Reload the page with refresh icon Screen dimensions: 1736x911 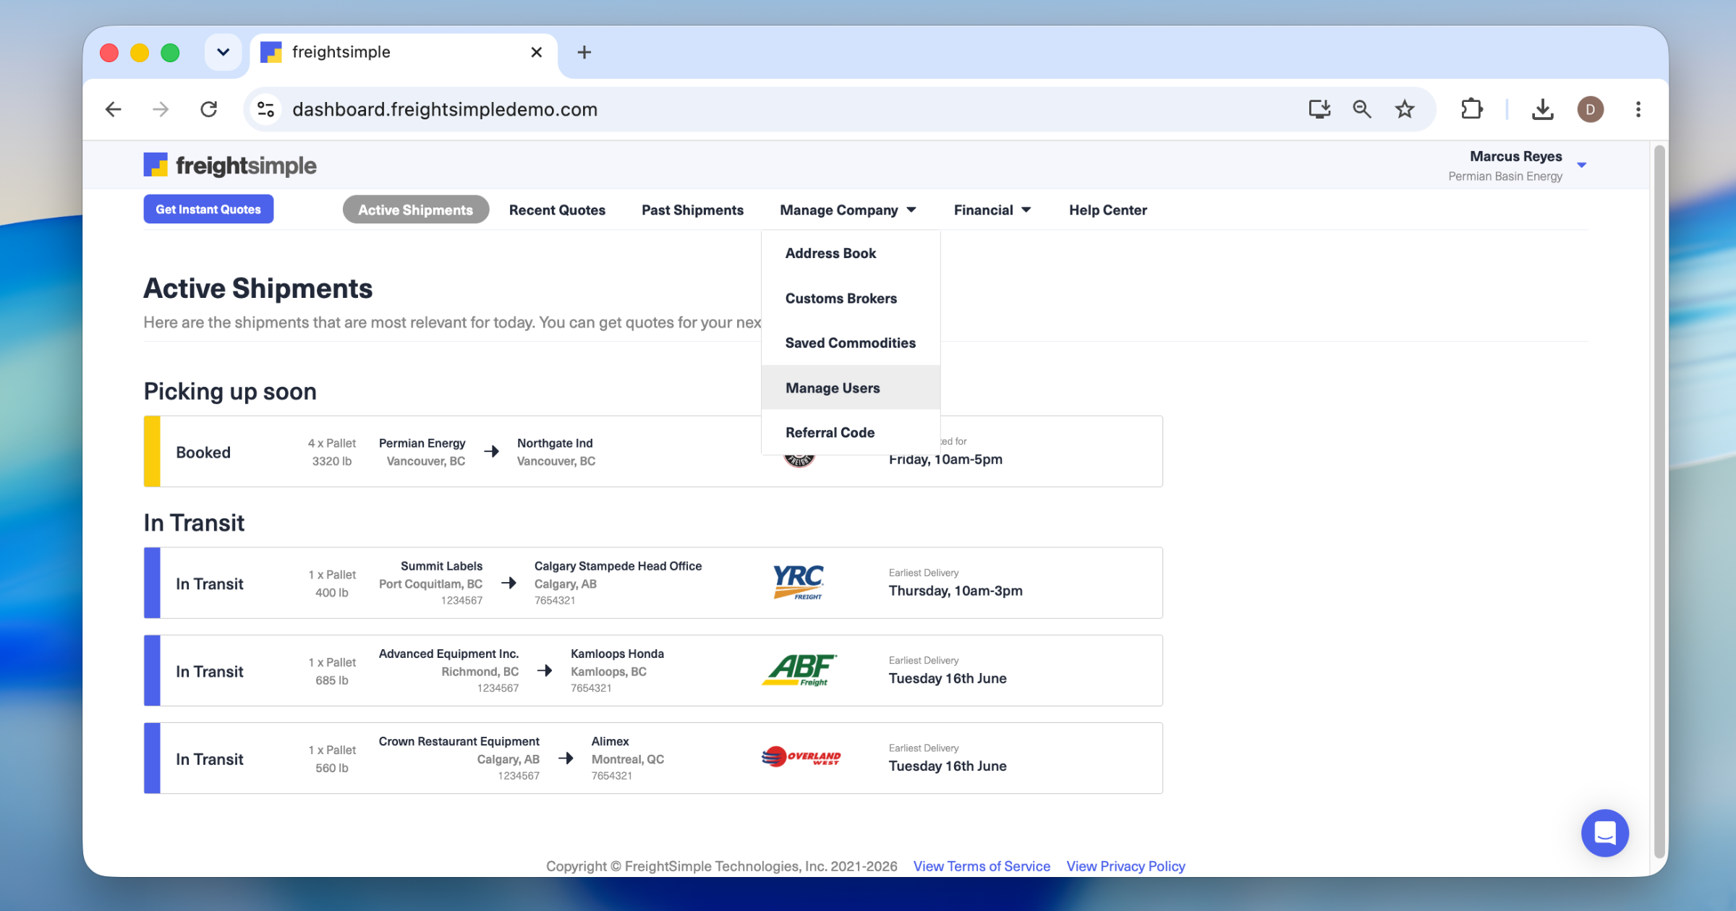coord(209,109)
